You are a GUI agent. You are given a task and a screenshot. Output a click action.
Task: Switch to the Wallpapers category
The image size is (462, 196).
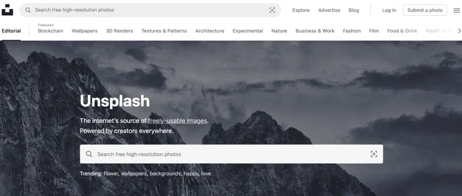pyautogui.click(x=84, y=31)
